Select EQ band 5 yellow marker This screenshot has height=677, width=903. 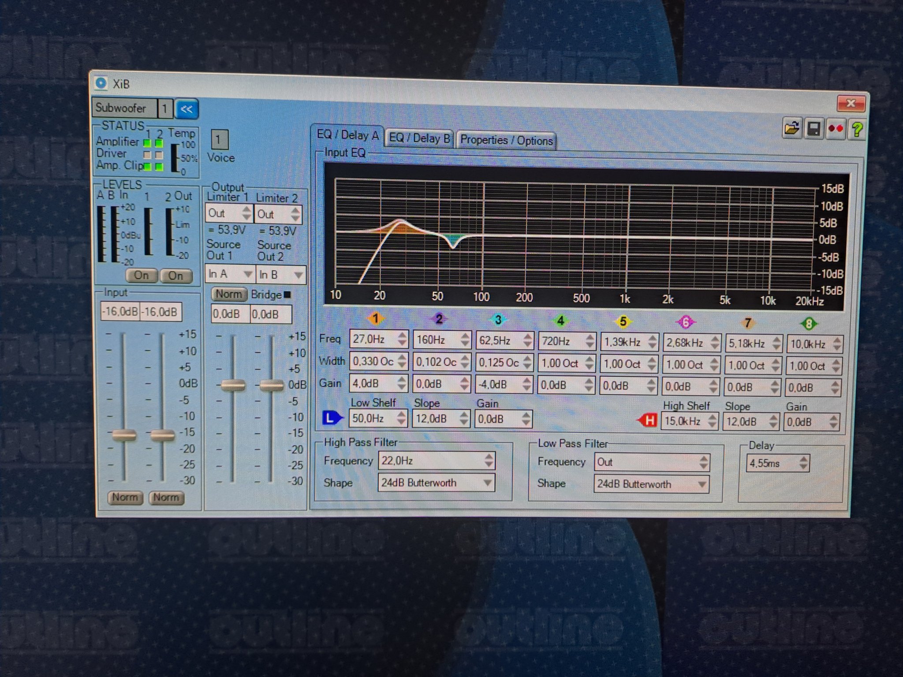coord(623,321)
